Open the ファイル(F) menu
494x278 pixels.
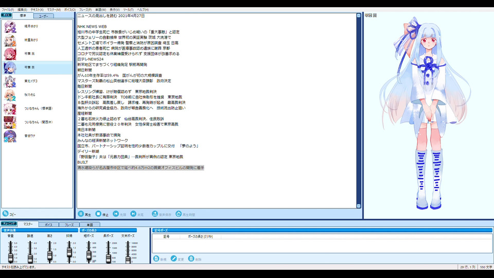tap(8, 10)
